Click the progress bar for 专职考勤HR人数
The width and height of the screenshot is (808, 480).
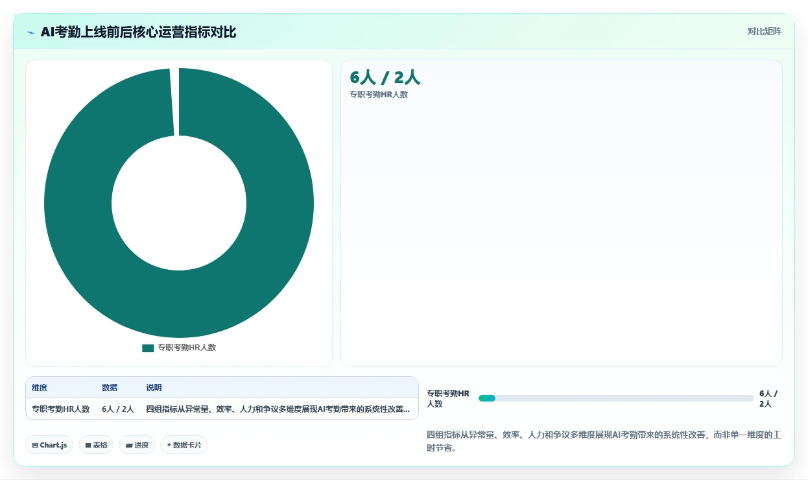(x=616, y=398)
